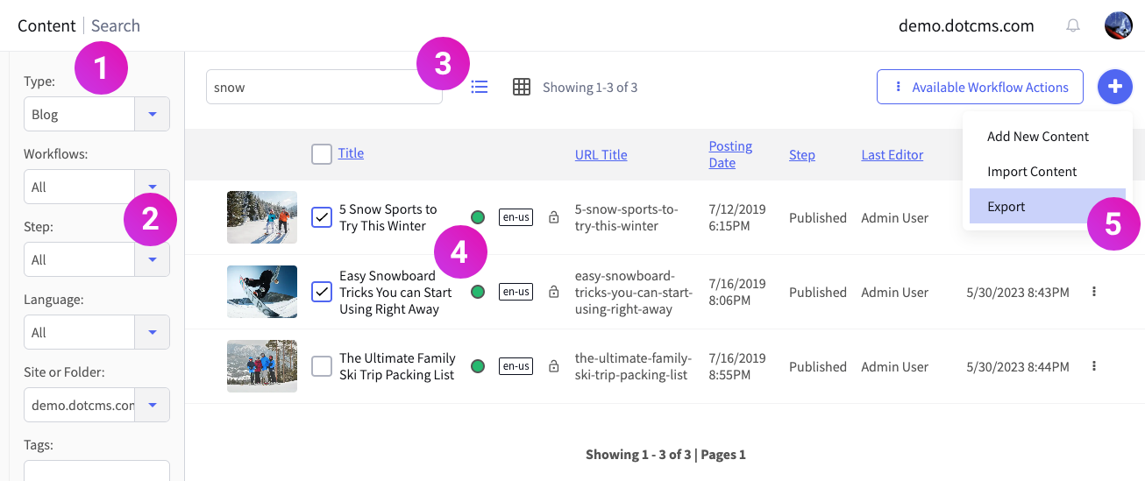
Task: Open the Site or Folder dropdown
Action: tap(153, 405)
